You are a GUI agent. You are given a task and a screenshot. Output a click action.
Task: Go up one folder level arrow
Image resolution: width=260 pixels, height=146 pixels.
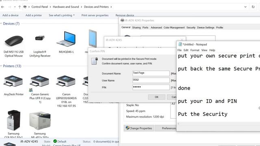tap(19, 7)
